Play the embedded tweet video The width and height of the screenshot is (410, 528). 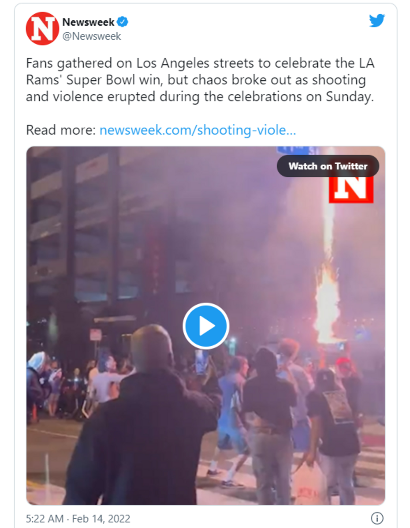point(206,326)
